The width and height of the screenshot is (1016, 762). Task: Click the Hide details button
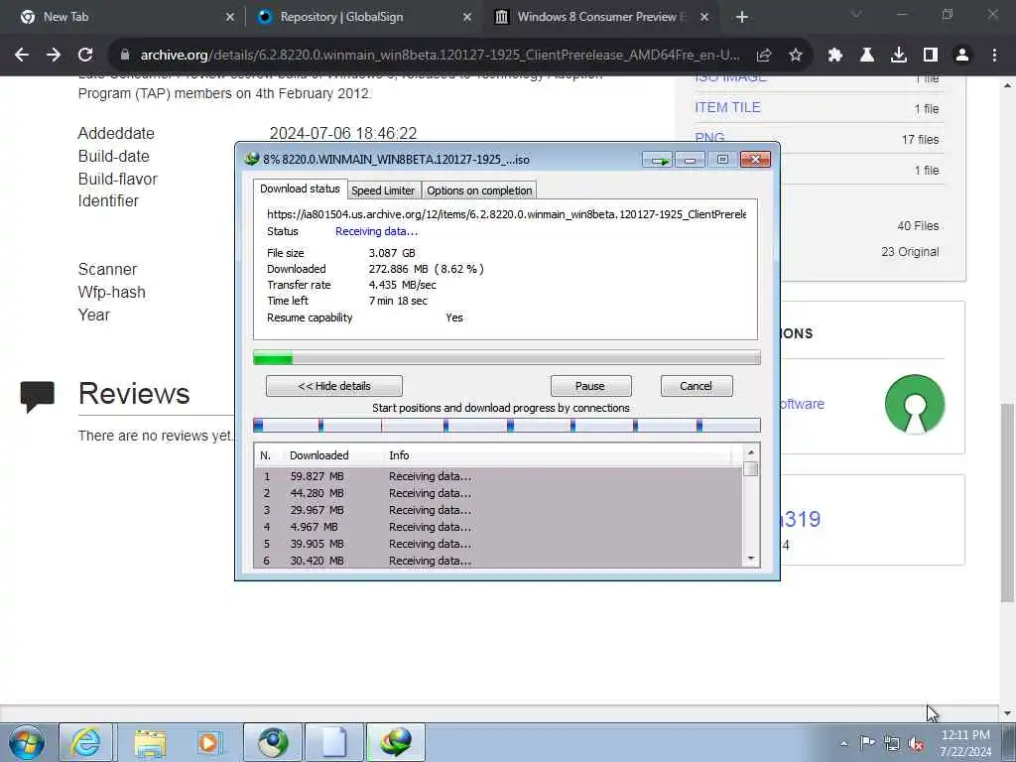click(333, 386)
